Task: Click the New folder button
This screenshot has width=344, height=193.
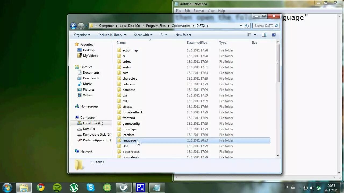Action: 183,35
